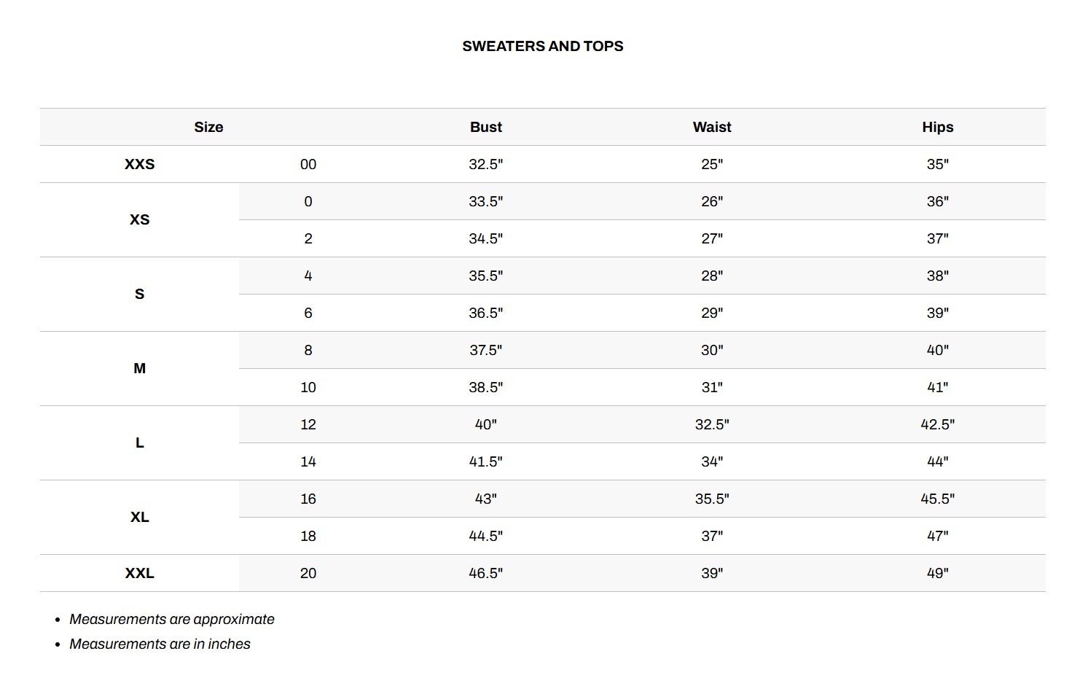Image resolution: width=1088 pixels, height=694 pixels.
Task: Click the 37.5" bust value
Action: coord(486,350)
